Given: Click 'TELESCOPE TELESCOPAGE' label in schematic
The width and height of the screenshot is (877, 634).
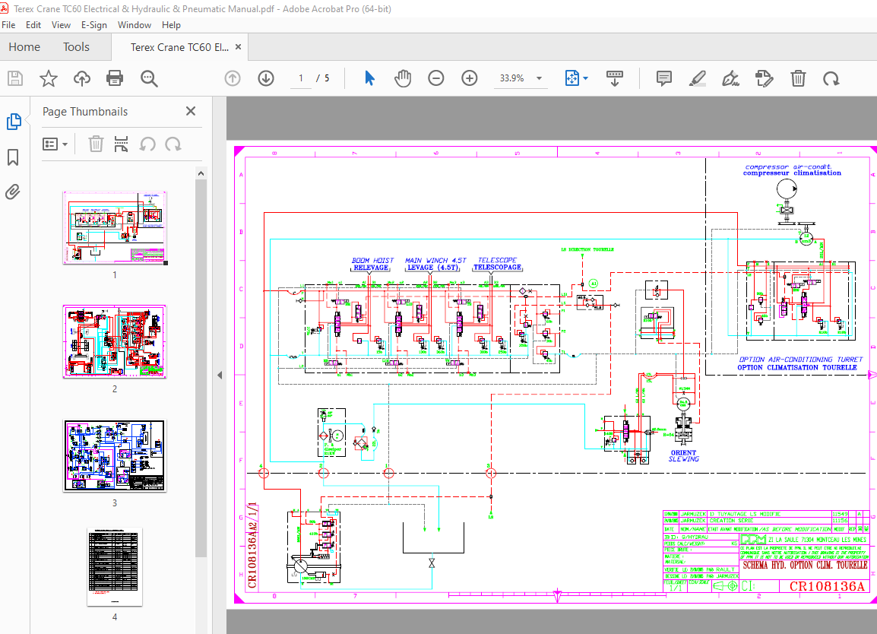Looking at the screenshot, I should coord(497,264).
